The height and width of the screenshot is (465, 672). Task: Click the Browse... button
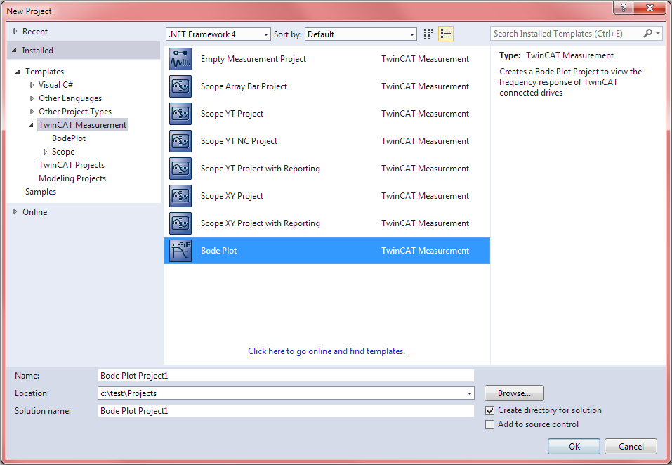click(514, 393)
